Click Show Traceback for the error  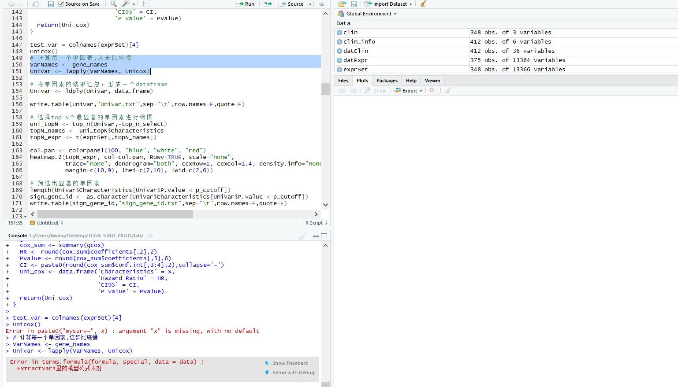[x=290, y=363]
